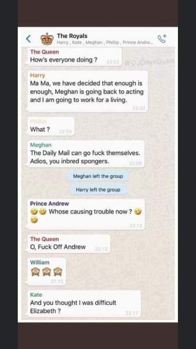Tap Meghan's sender name label
This screenshot has height=349, width=196.
(x=41, y=145)
